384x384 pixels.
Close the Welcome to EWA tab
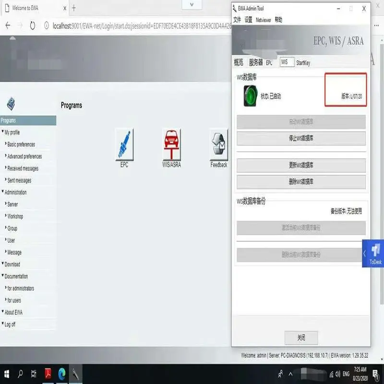coord(65,8)
